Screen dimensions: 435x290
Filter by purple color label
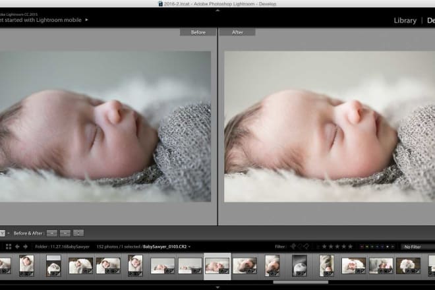coord(382,246)
